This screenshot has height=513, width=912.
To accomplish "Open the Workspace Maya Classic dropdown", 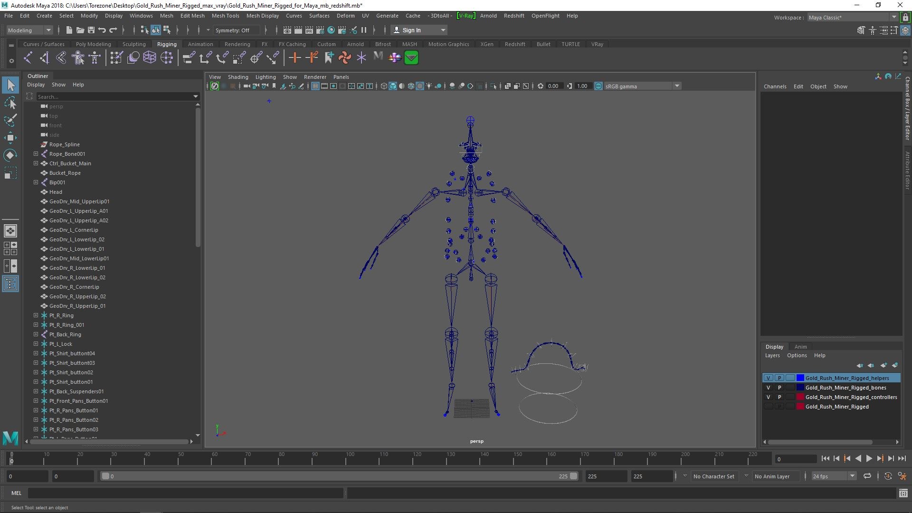I will coord(853,18).
